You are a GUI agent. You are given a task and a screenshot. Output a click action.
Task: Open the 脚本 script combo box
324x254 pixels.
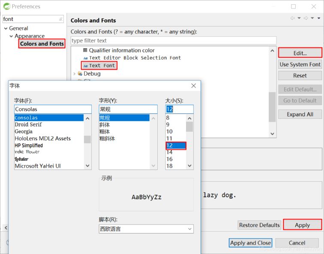coord(146,229)
